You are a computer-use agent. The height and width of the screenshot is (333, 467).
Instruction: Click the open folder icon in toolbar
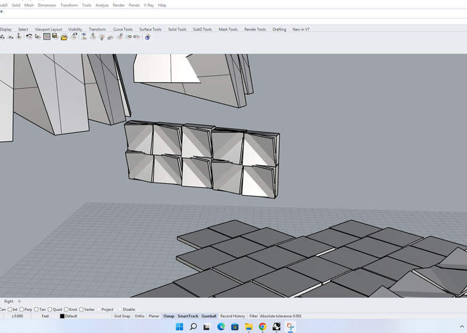(64, 37)
